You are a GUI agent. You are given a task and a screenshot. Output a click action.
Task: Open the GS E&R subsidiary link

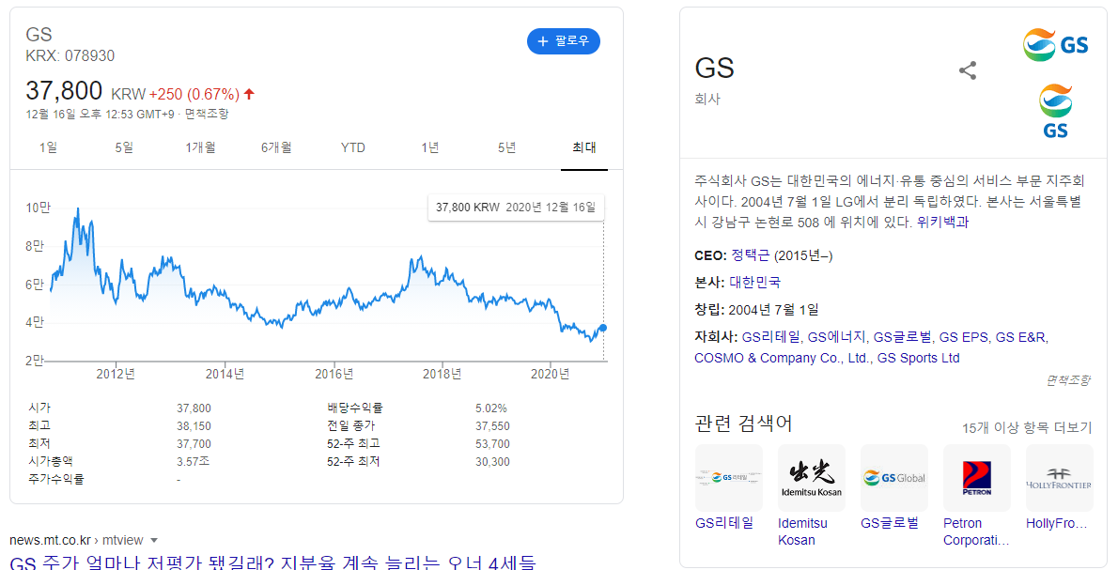[1021, 337]
